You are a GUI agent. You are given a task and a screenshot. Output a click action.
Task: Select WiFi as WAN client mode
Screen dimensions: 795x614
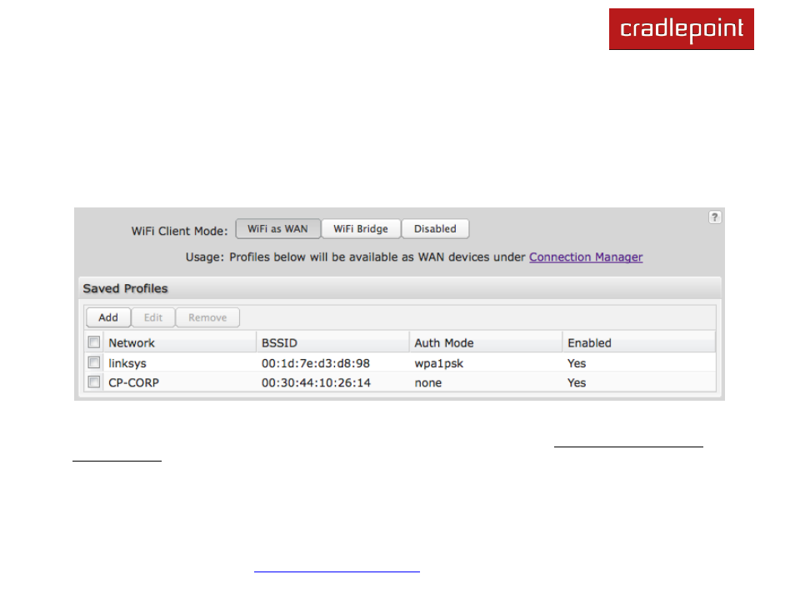coord(277,228)
